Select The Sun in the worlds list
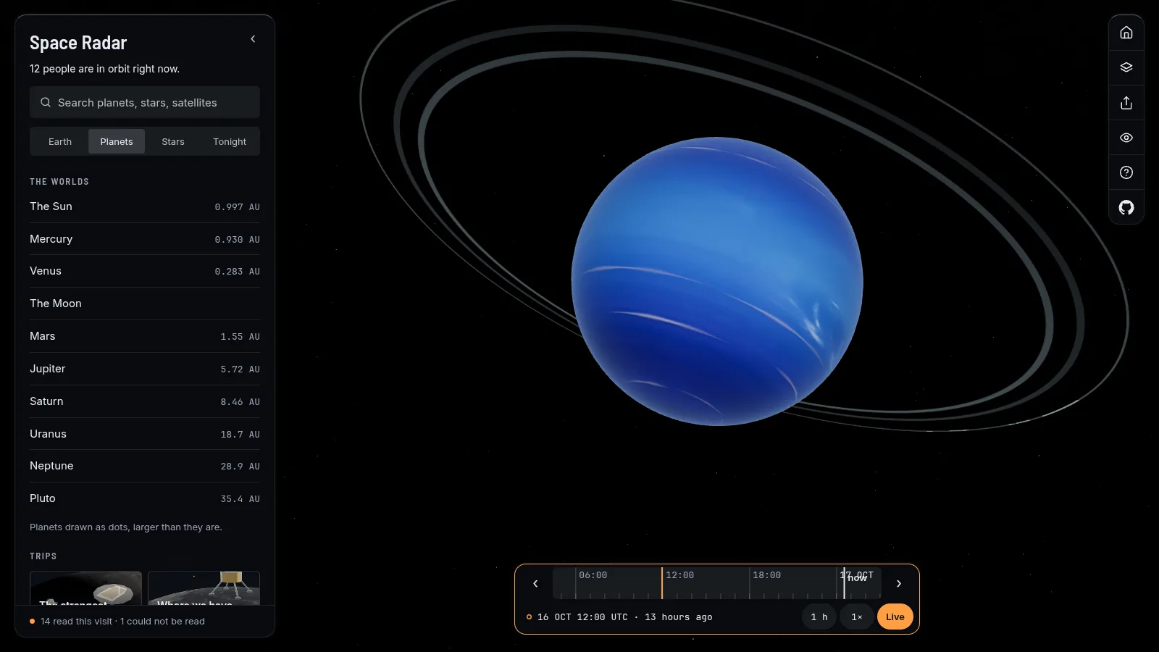Viewport: 1159px width, 652px height. click(x=145, y=206)
